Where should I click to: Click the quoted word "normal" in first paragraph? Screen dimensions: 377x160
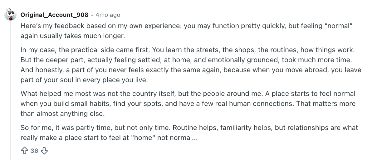(339, 26)
